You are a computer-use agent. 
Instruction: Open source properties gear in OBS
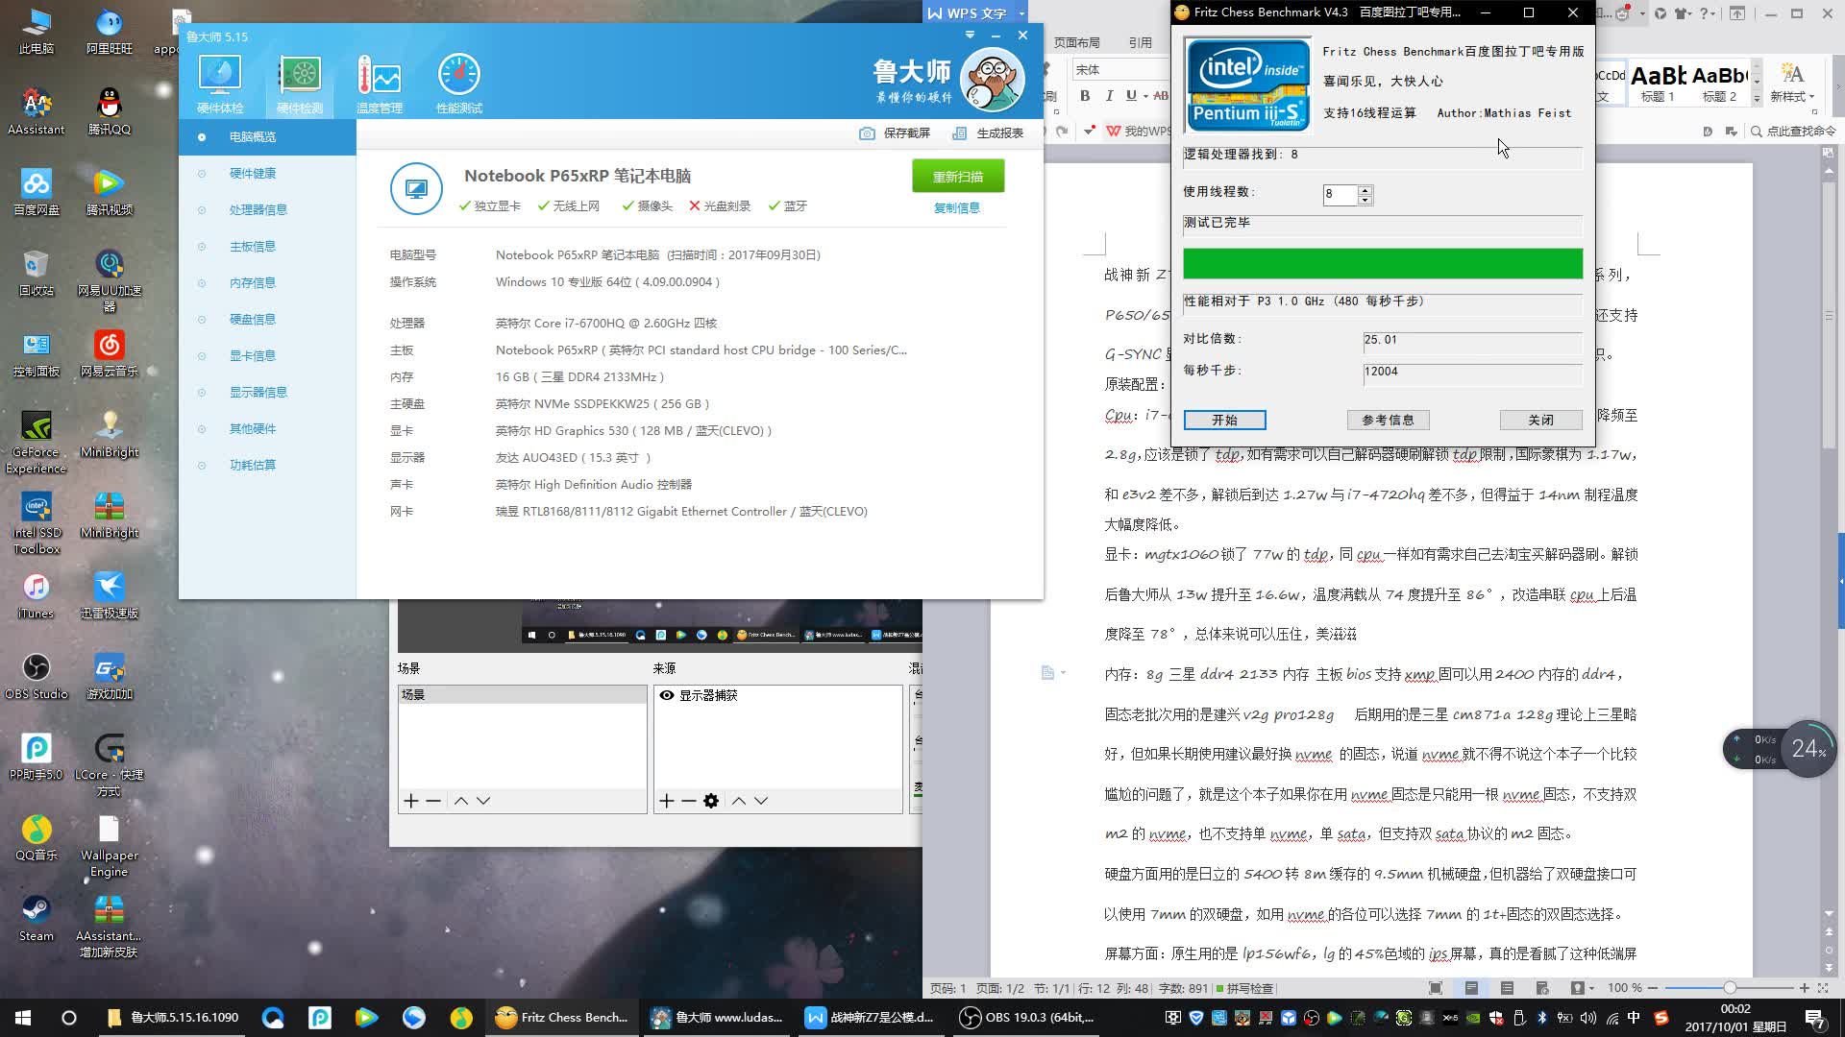(711, 801)
